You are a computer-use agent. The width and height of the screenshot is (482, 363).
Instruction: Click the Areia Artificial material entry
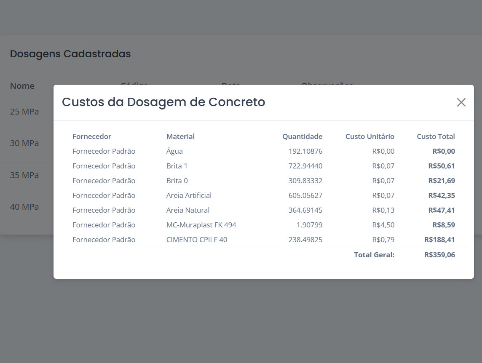(x=189, y=195)
